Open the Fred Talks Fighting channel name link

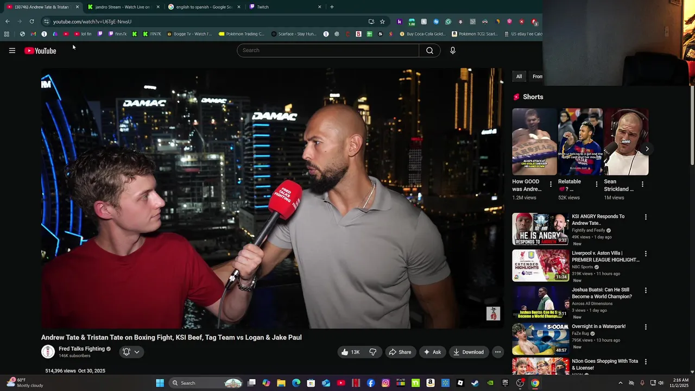pos(81,349)
